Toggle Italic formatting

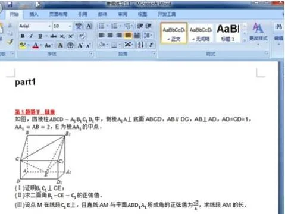(x=31, y=36)
